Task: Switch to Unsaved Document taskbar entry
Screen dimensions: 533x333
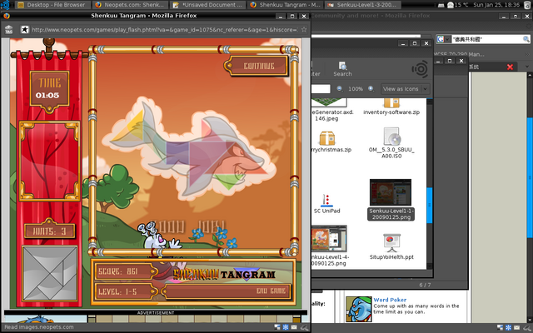Action: tap(208, 5)
